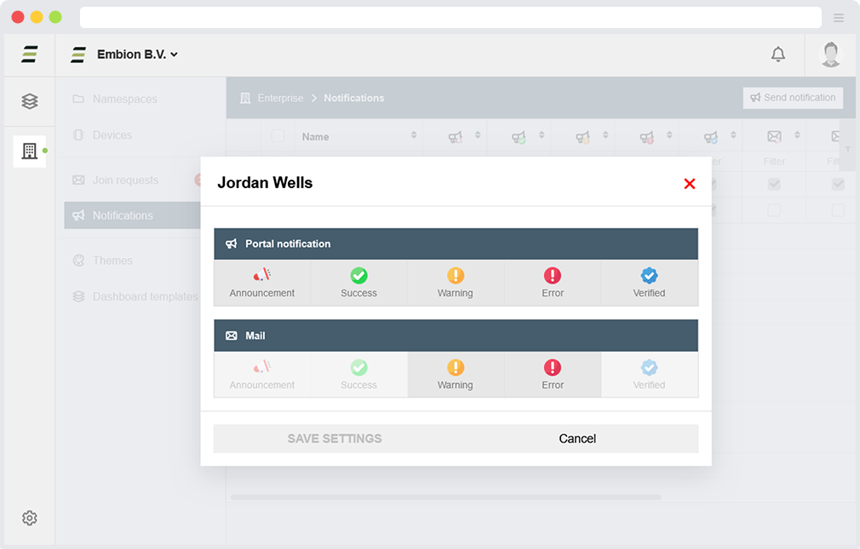This screenshot has width=860, height=549.
Task: Click the notification bell icon
Action: tap(777, 54)
